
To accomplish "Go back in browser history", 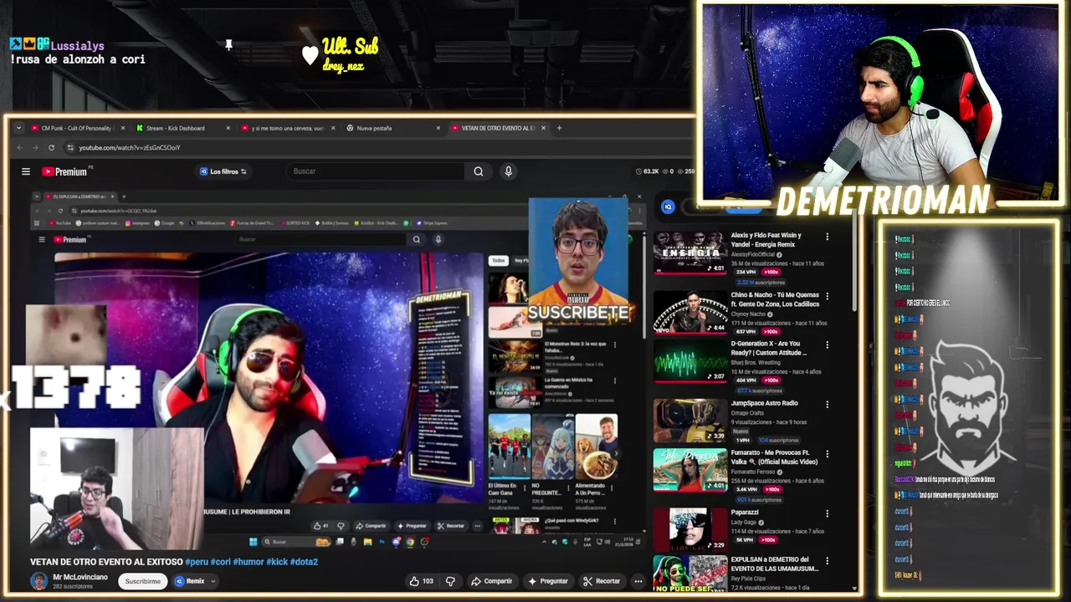I will click(x=21, y=148).
